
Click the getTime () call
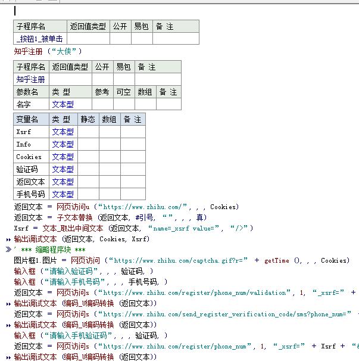tap(283, 260)
